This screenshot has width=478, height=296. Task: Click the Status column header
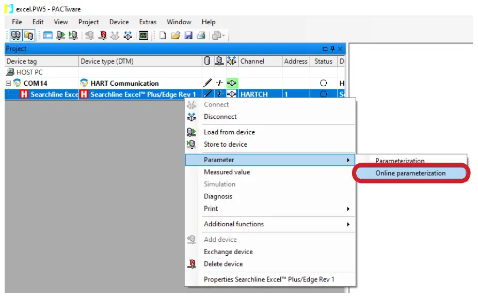click(x=324, y=61)
